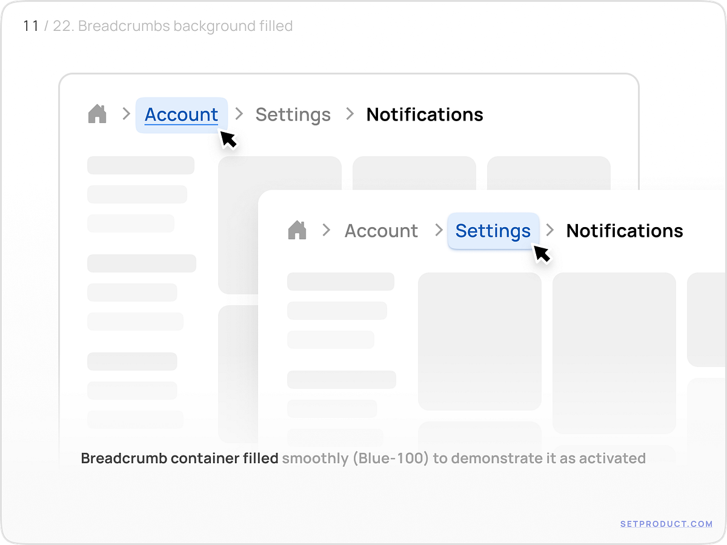Open the highlighted Account breadcrumb link
727x545 pixels.
click(181, 114)
